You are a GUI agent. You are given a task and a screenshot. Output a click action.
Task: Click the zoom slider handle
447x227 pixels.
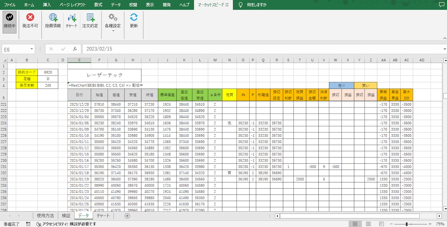[406, 224]
